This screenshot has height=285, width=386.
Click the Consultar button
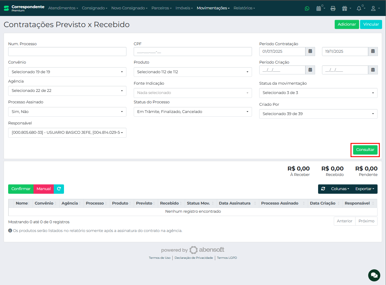click(365, 150)
